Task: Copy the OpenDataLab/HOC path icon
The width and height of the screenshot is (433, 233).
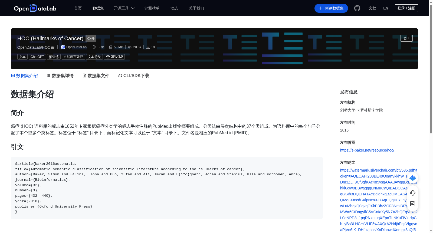Action: 53,47
